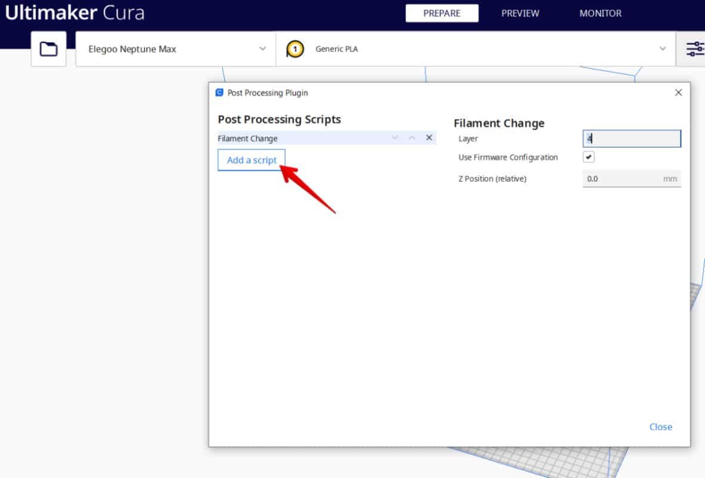
Task: Click the Ultimaker Cura logo
Action: point(75,13)
